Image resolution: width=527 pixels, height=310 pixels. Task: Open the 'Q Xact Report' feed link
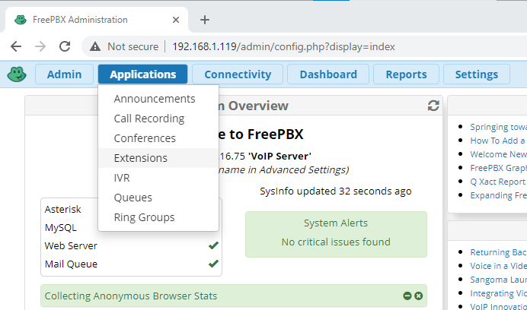pyautogui.click(x=498, y=182)
